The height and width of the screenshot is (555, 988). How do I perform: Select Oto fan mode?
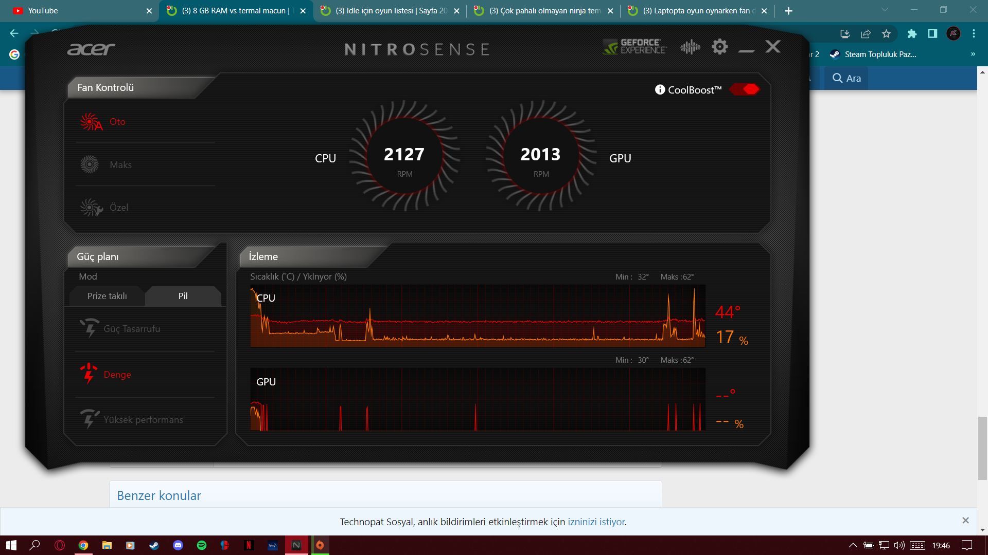[117, 122]
